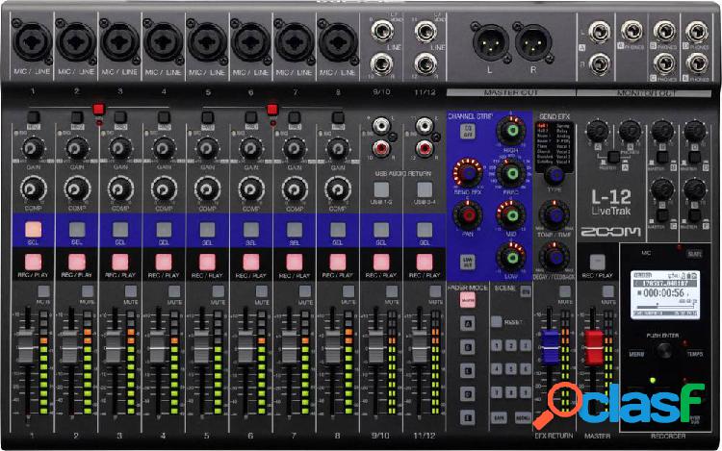Screen dimensions: 722x451
Task: Mute channel 8
Action: point(348,291)
